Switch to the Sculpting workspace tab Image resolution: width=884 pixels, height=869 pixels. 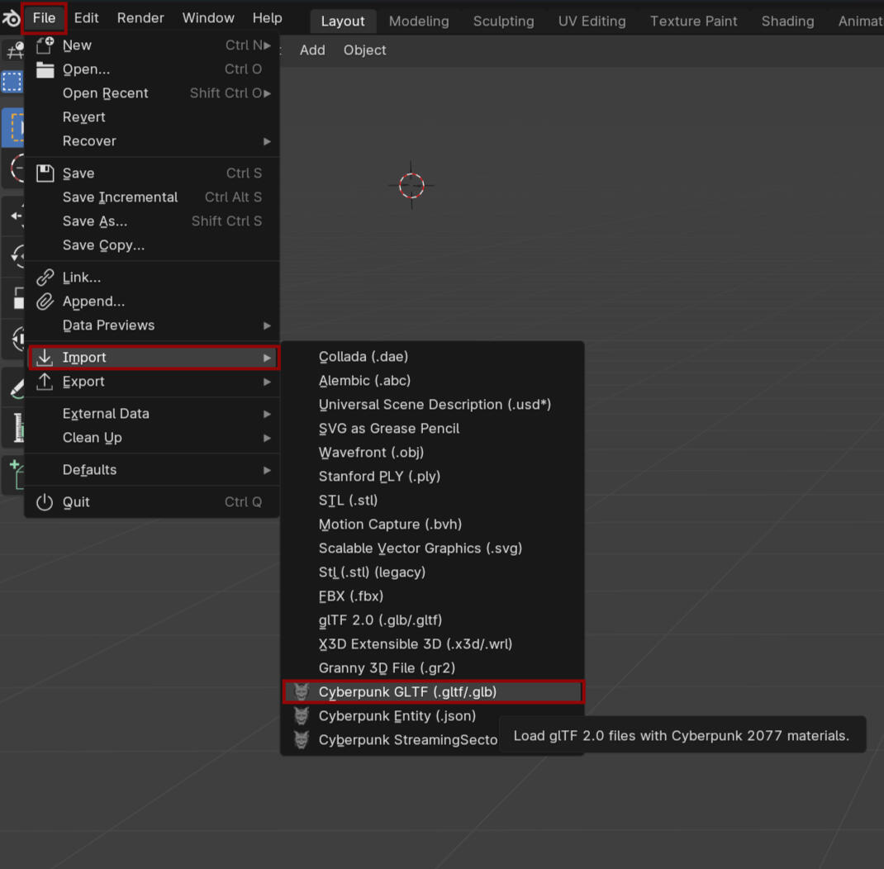coord(503,21)
